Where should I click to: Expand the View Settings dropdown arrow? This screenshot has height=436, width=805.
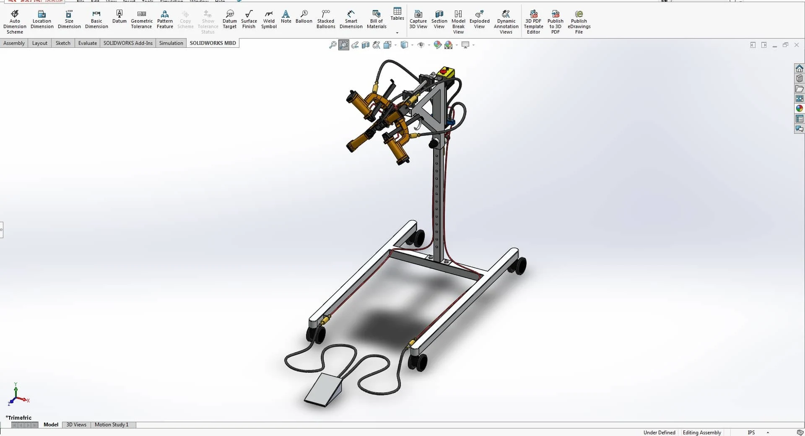coord(473,45)
